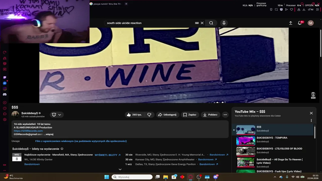Play LTE//GLOSS OF BLOOD from mix

tap(273, 151)
